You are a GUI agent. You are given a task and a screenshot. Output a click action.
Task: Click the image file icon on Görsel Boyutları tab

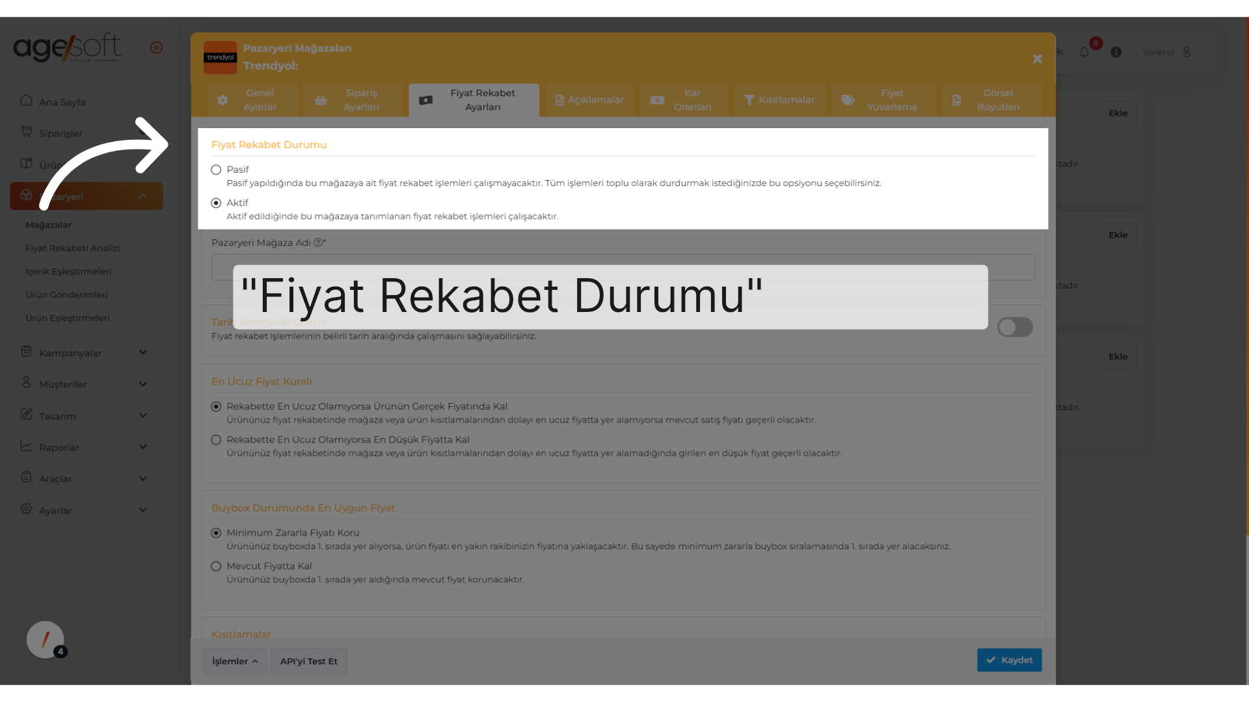pos(956,100)
